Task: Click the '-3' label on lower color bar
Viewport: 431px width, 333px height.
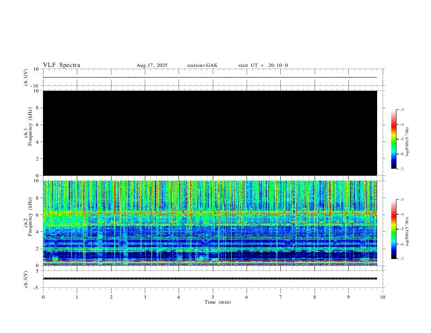Action: pos(401,200)
